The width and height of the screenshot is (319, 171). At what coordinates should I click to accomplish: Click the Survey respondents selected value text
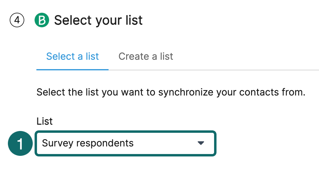coord(88,143)
